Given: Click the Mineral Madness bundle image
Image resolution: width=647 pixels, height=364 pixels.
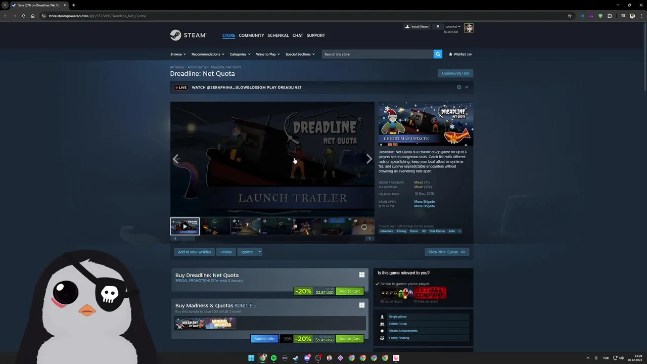Looking at the screenshot, I should click(221, 324).
